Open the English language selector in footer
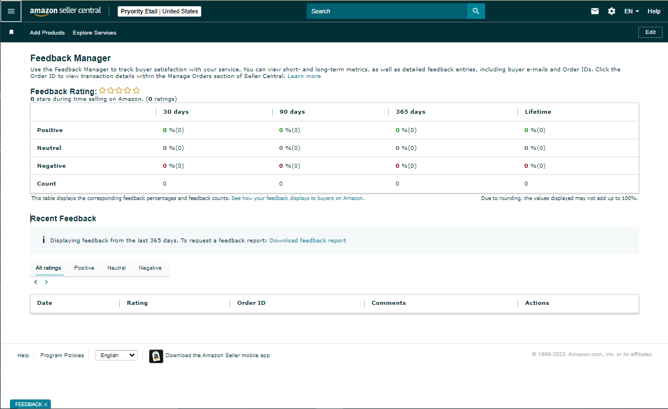 click(x=117, y=356)
